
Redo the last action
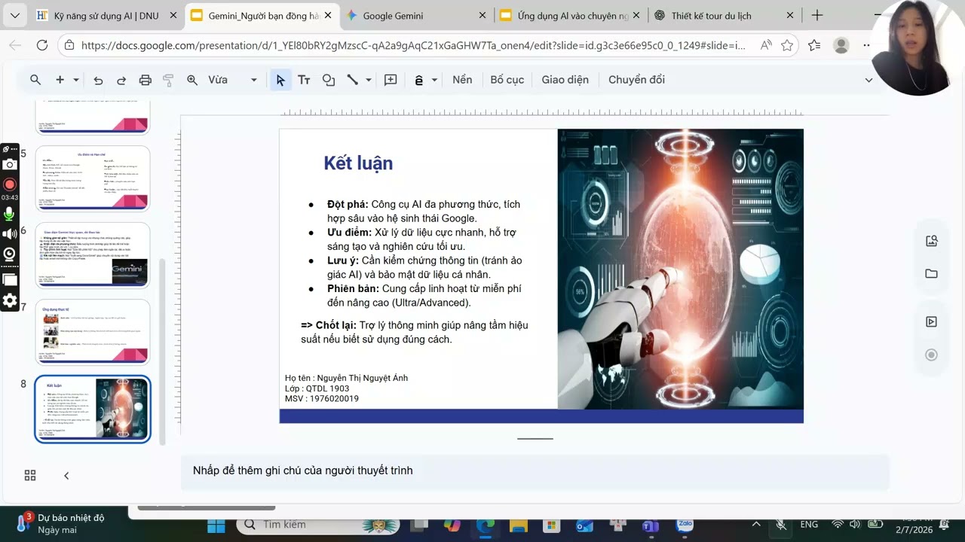click(x=121, y=80)
